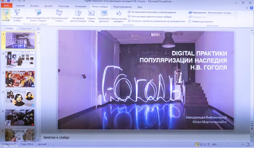Switch to the Анимация ribbon tab
This screenshot has height=148, width=254.
tap(81, 6)
